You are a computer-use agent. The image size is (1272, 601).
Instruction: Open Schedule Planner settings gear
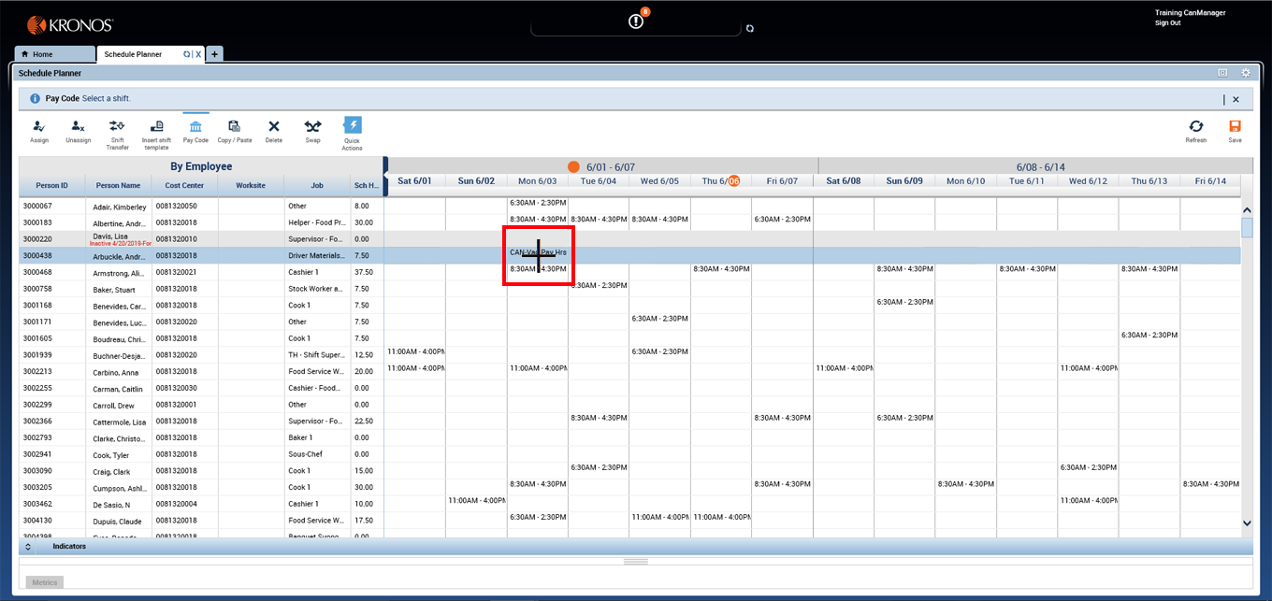tap(1246, 73)
